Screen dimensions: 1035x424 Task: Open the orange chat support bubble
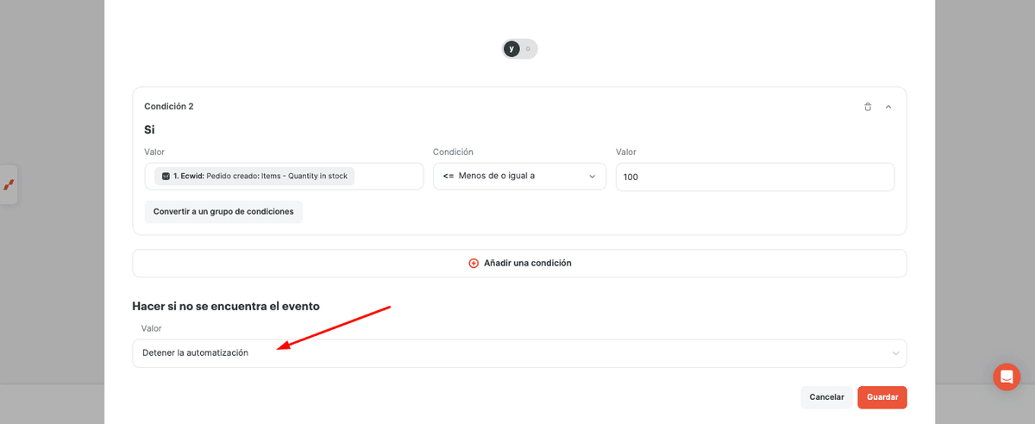pos(1007,377)
